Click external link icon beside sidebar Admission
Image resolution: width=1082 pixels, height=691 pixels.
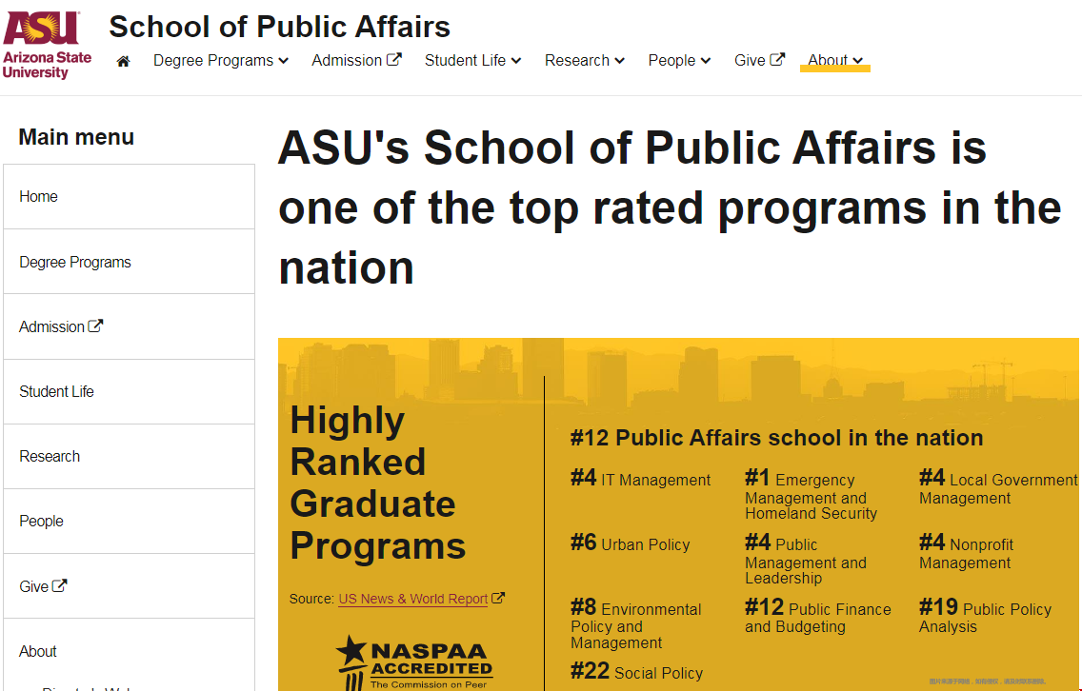point(95,326)
